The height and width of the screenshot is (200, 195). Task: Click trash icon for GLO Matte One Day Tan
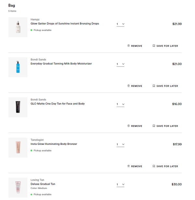pyautogui.click(x=129, y=126)
